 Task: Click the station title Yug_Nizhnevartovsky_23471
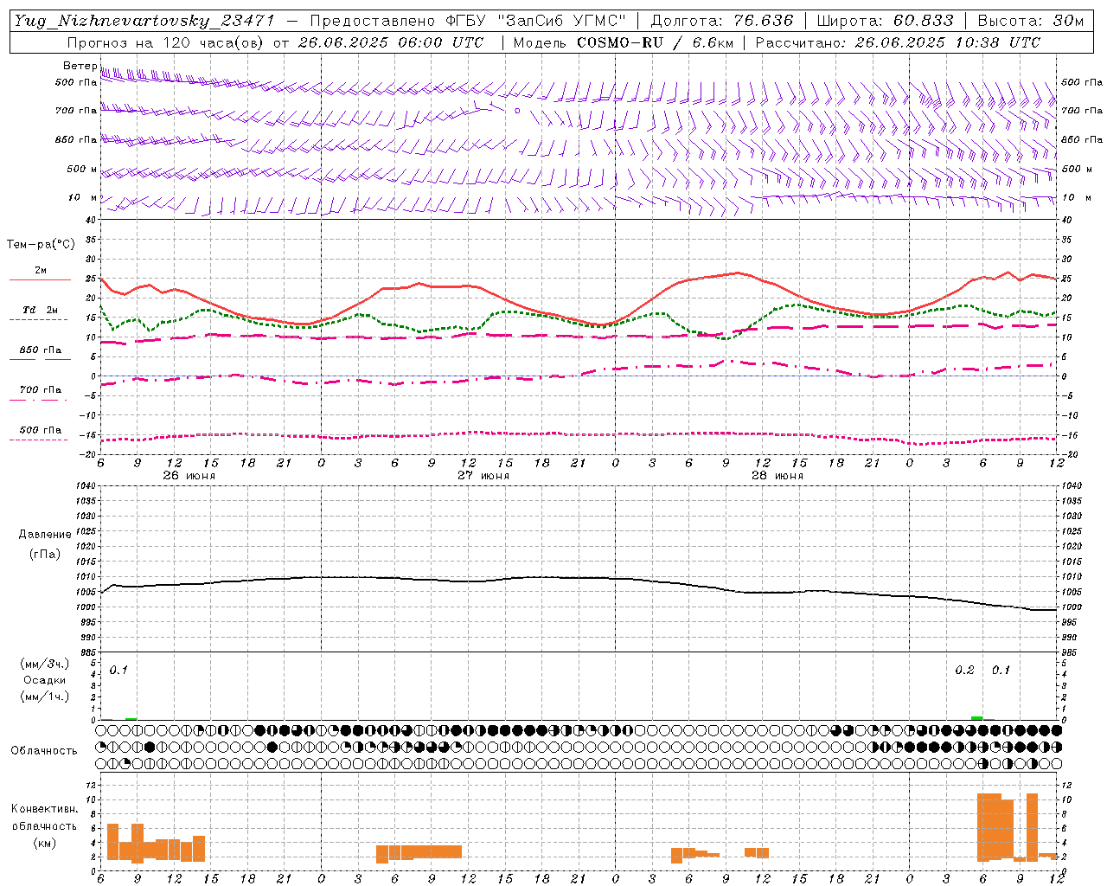point(144,21)
